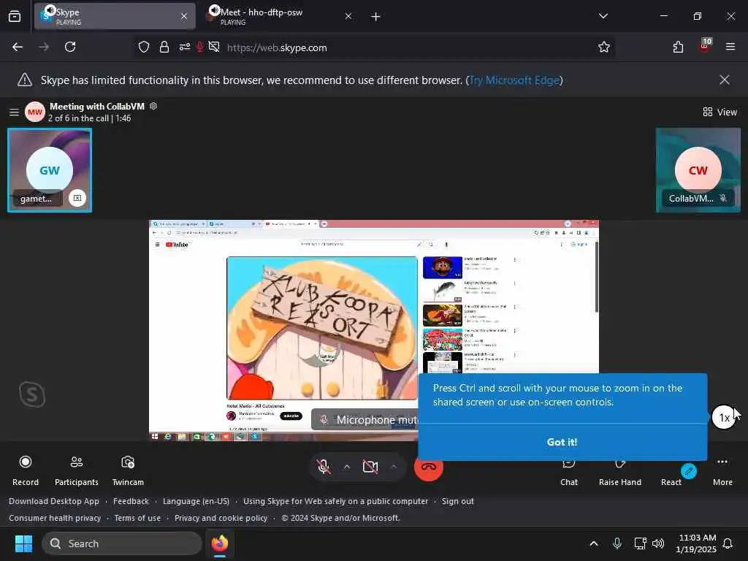Click the blocked screen share permission icon
This screenshot has width=748, height=561.
214,47
